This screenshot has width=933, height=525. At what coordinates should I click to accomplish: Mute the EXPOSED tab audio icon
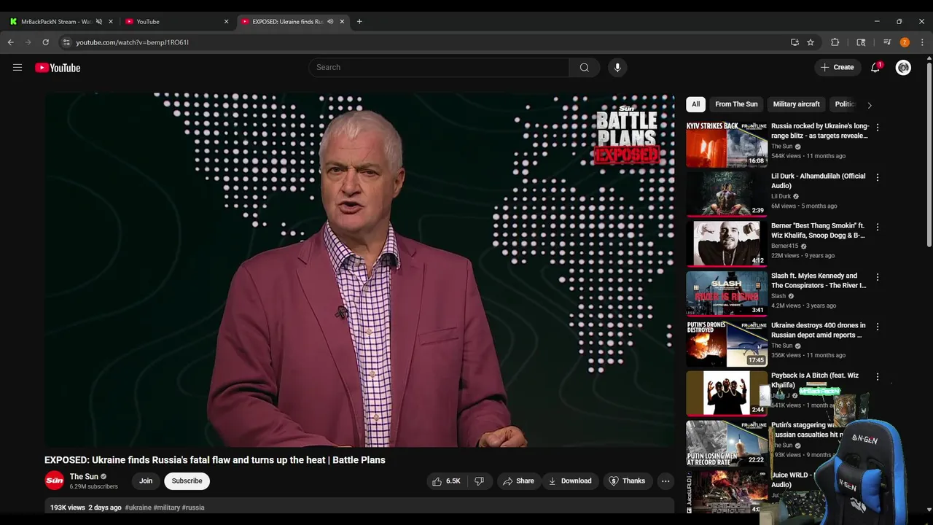[x=330, y=21]
